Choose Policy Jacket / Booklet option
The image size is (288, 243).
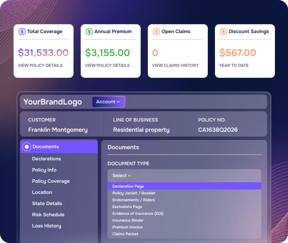tap(134, 193)
